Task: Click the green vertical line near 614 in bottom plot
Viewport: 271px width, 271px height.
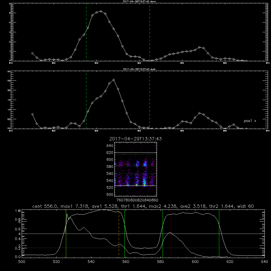Action: (x=219, y=233)
